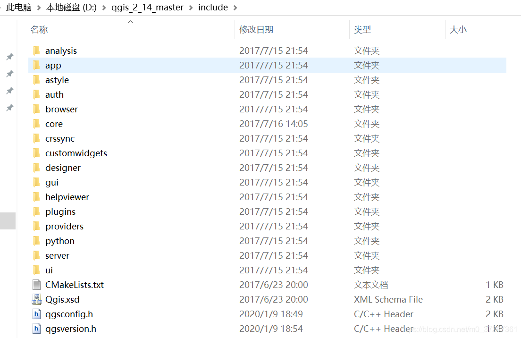Image resolution: width=521 pixels, height=338 pixels.
Task: Click date 2020/1/9 18:49 of qgsconfig.h
Action: 271,314
